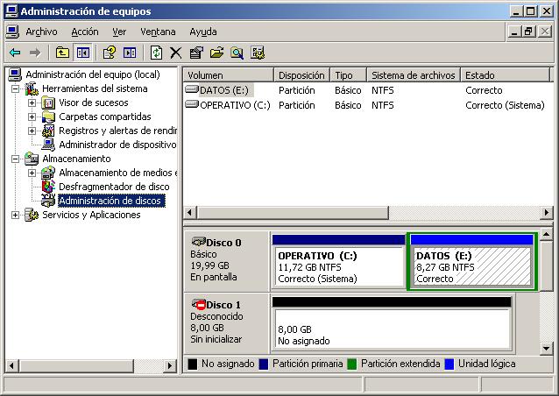
Task: Select the DATOS (E:) partition block
Action: (471, 266)
